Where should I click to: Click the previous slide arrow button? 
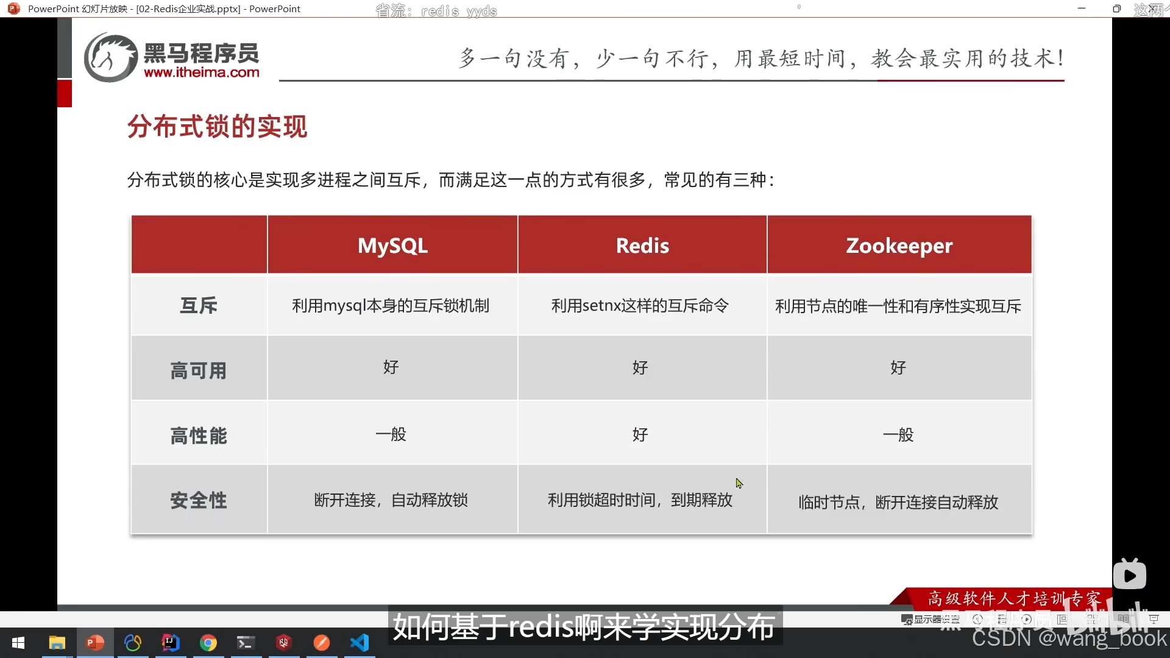click(x=977, y=619)
